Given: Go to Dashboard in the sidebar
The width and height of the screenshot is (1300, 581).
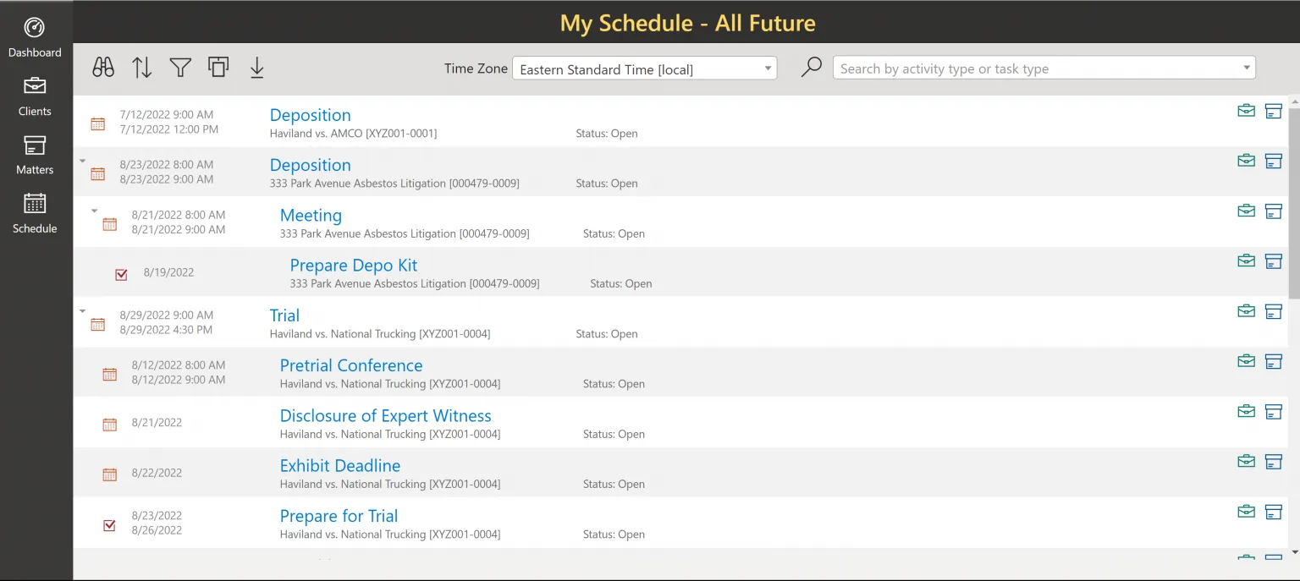Looking at the screenshot, I should pos(35,37).
